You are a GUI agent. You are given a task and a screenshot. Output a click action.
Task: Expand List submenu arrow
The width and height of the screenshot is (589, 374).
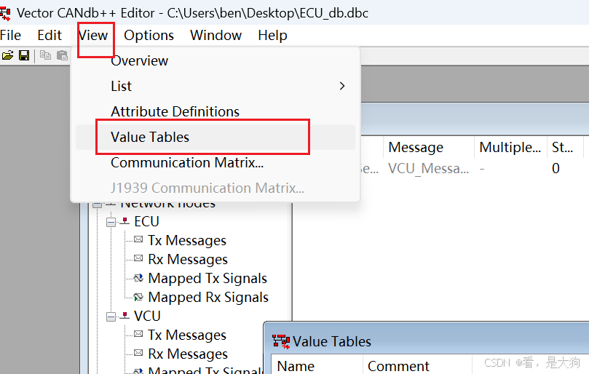pos(342,86)
